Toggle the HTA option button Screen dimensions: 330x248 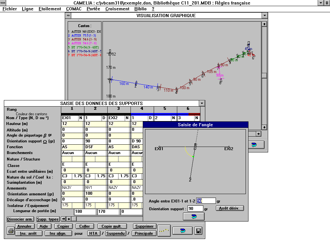94,233
